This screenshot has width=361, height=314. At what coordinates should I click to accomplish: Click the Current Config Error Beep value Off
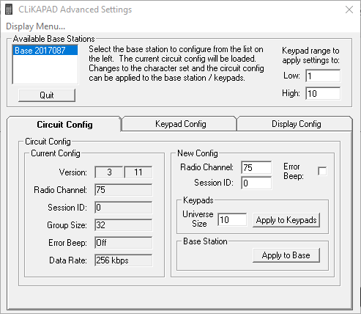[x=123, y=243]
